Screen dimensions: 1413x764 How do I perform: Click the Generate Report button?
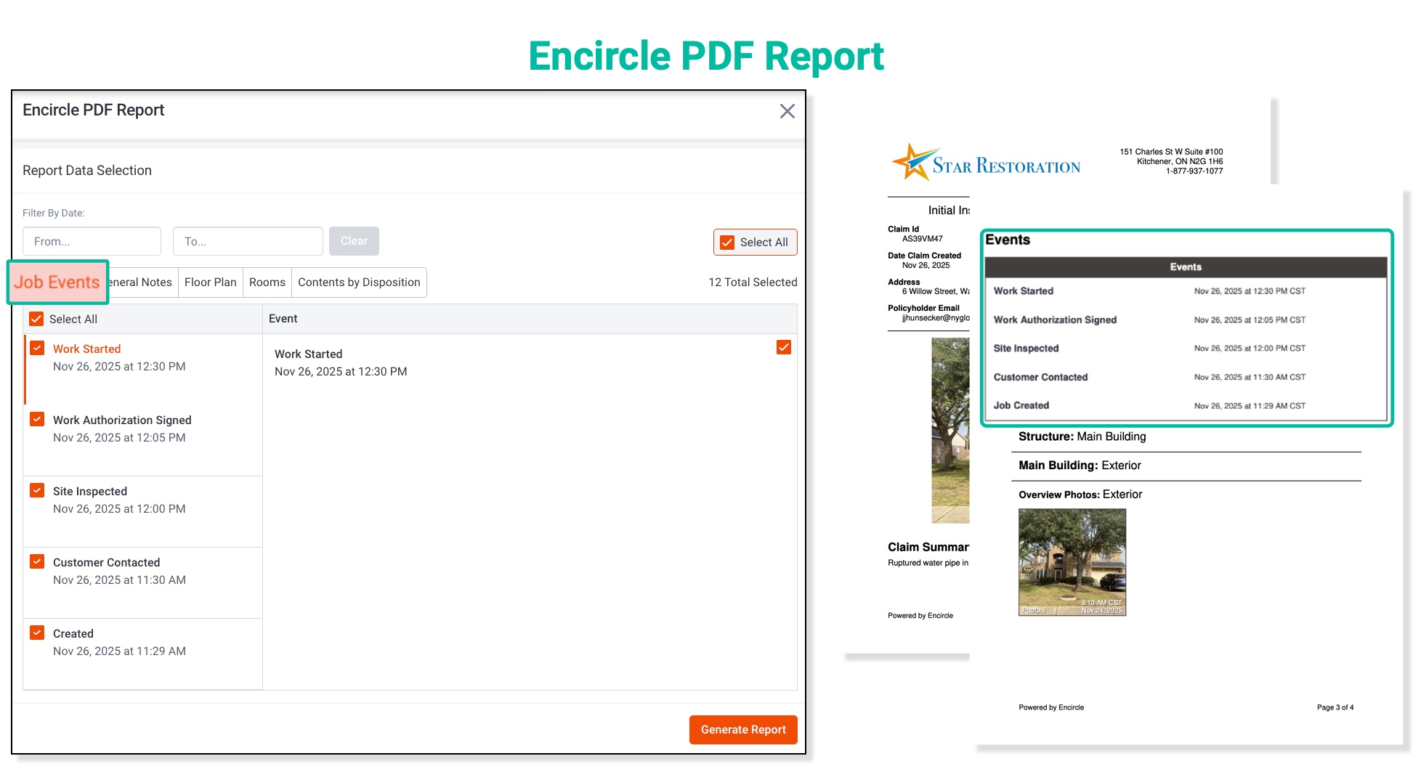point(742,729)
